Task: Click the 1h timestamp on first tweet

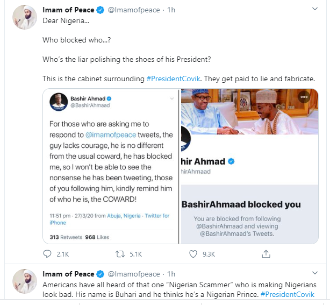Action: 171,10
